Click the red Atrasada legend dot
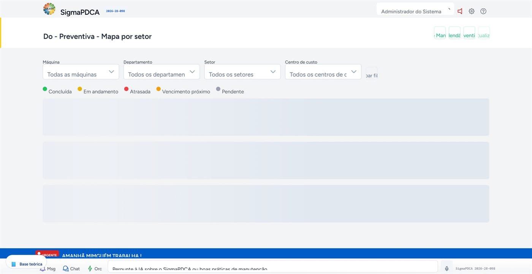Screen dimensions: 532x274 [127, 89]
